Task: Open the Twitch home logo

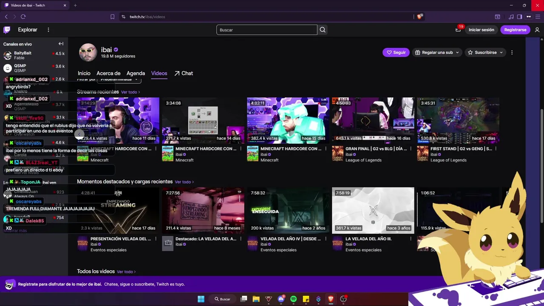Action: coord(7,30)
